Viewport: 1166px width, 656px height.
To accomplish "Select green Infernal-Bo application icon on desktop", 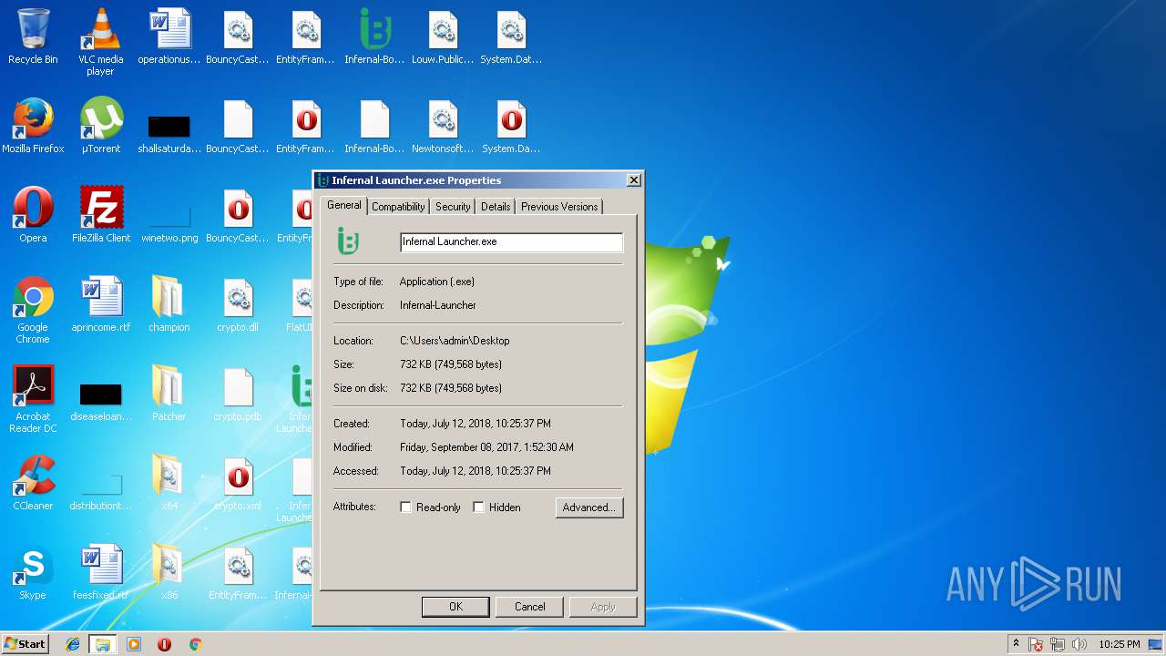I will coord(374,36).
